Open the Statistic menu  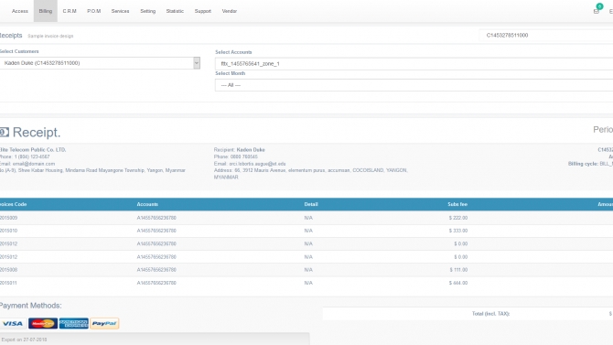point(175,11)
